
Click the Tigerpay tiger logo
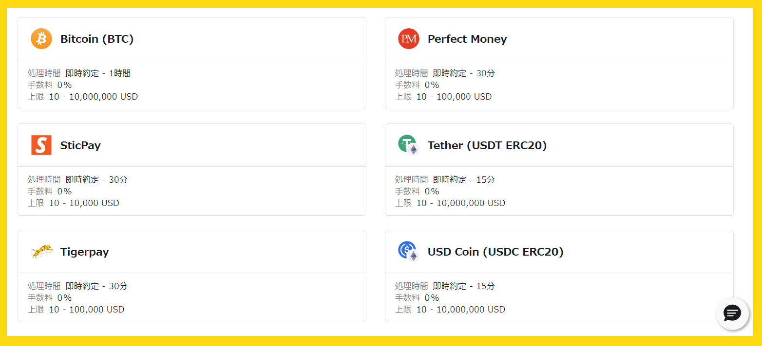point(41,252)
